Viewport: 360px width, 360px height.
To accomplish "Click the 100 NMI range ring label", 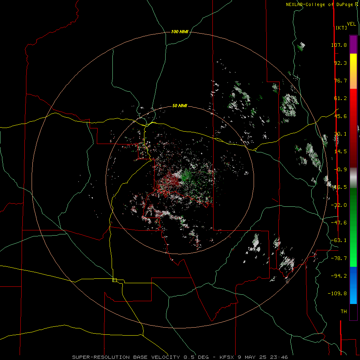I will pos(180,32).
